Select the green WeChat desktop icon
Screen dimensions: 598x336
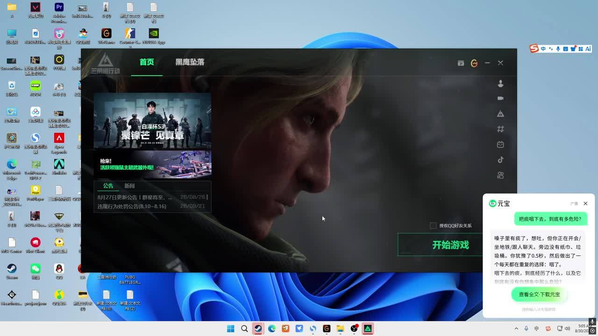click(x=36, y=272)
